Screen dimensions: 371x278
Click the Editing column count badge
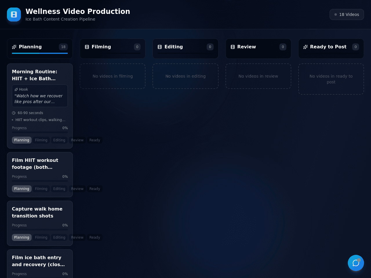[210, 47]
